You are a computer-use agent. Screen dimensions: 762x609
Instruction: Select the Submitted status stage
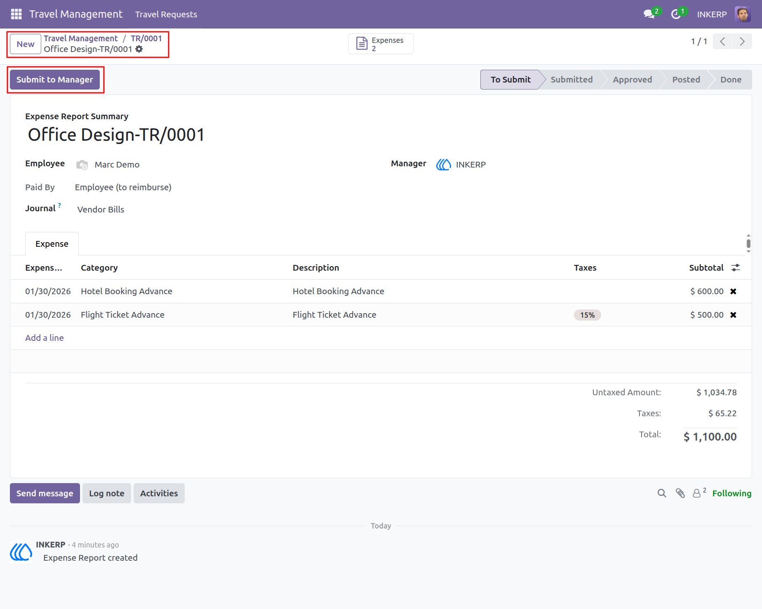pos(571,80)
